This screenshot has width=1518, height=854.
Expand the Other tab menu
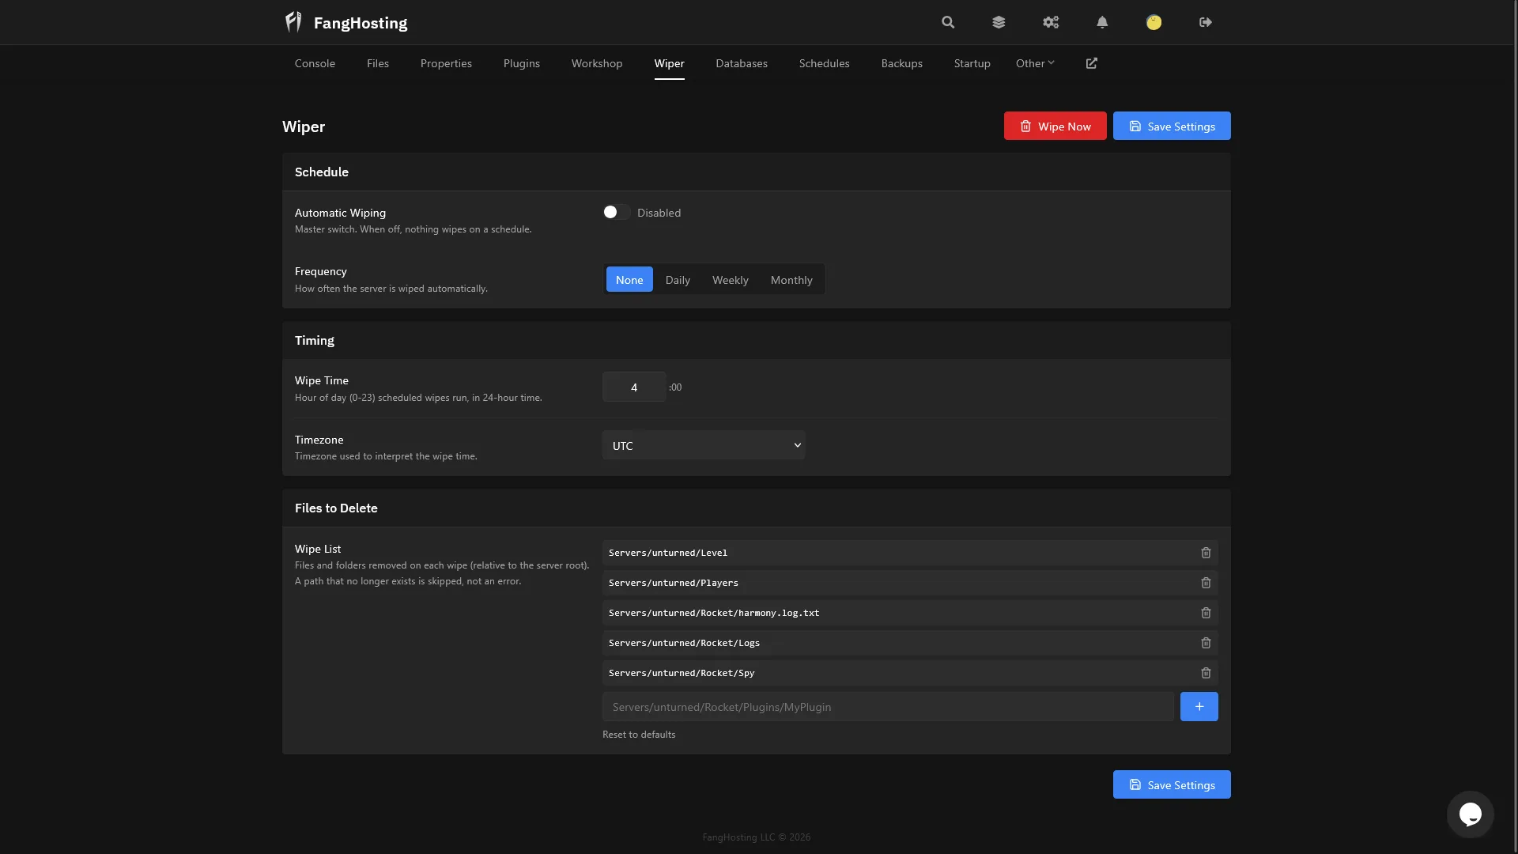[x=1035, y=63]
